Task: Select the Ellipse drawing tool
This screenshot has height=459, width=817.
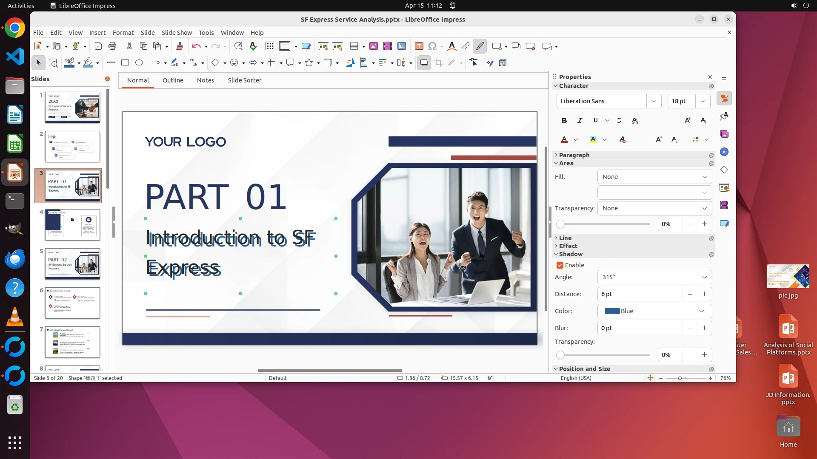Action: coord(139,63)
